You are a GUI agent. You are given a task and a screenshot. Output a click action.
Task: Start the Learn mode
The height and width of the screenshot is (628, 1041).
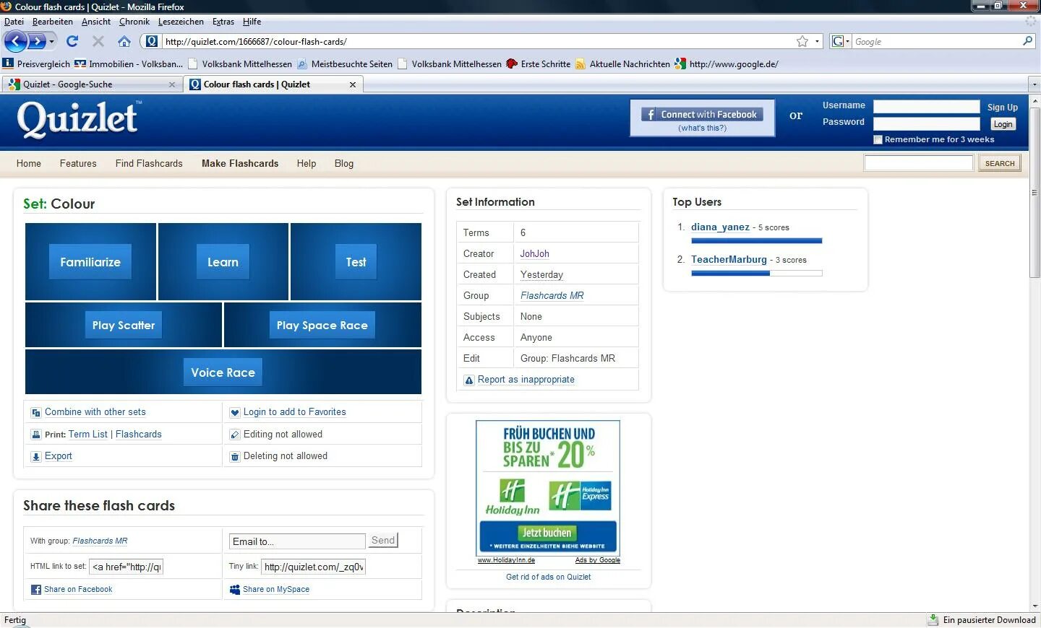223,262
